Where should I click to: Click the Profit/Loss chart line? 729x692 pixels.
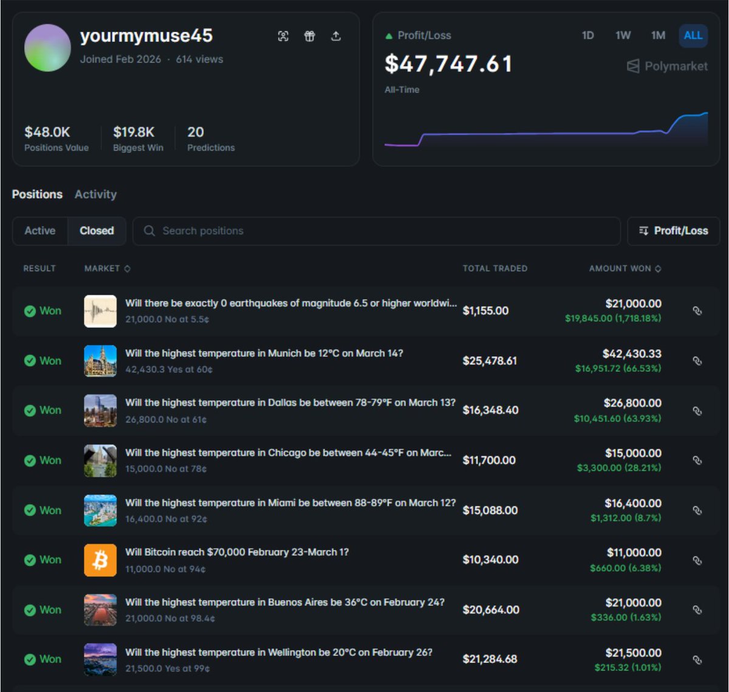click(x=546, y=131)
